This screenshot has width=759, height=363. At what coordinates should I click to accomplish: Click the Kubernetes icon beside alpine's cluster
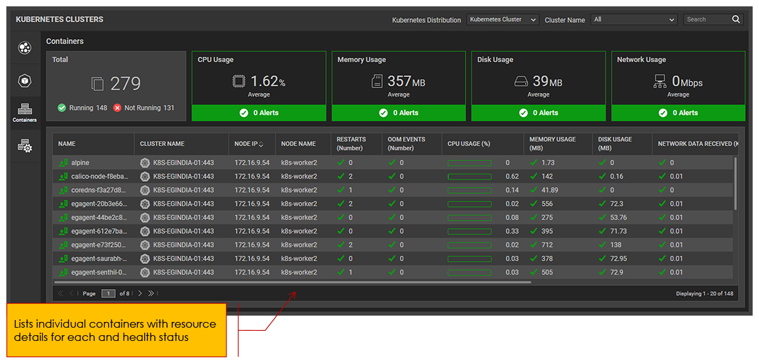click(145, 163)
